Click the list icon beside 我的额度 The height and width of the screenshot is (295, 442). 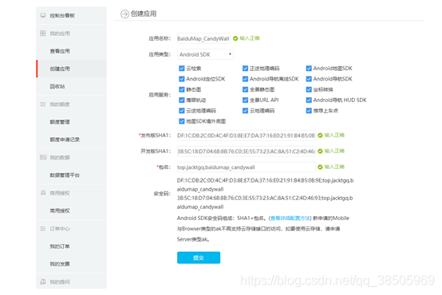pyautogui.click(x=43, y=104)
